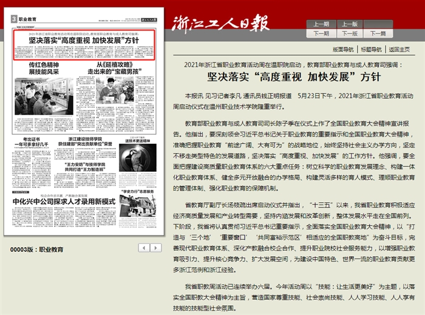The height and width of the screenshot is (315, 425).
Task: Go to next article 下一篇
Action: 378,33
